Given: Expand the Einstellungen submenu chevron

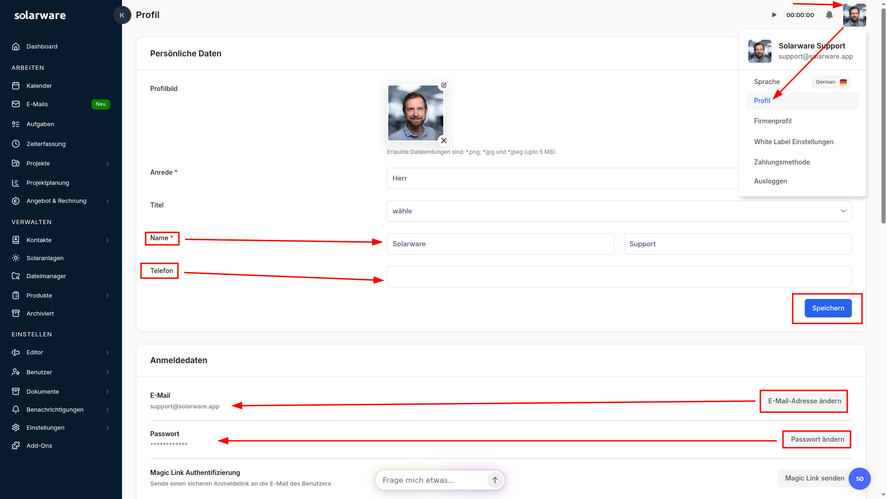Looking at the screenshot, I should coord(107,428).
